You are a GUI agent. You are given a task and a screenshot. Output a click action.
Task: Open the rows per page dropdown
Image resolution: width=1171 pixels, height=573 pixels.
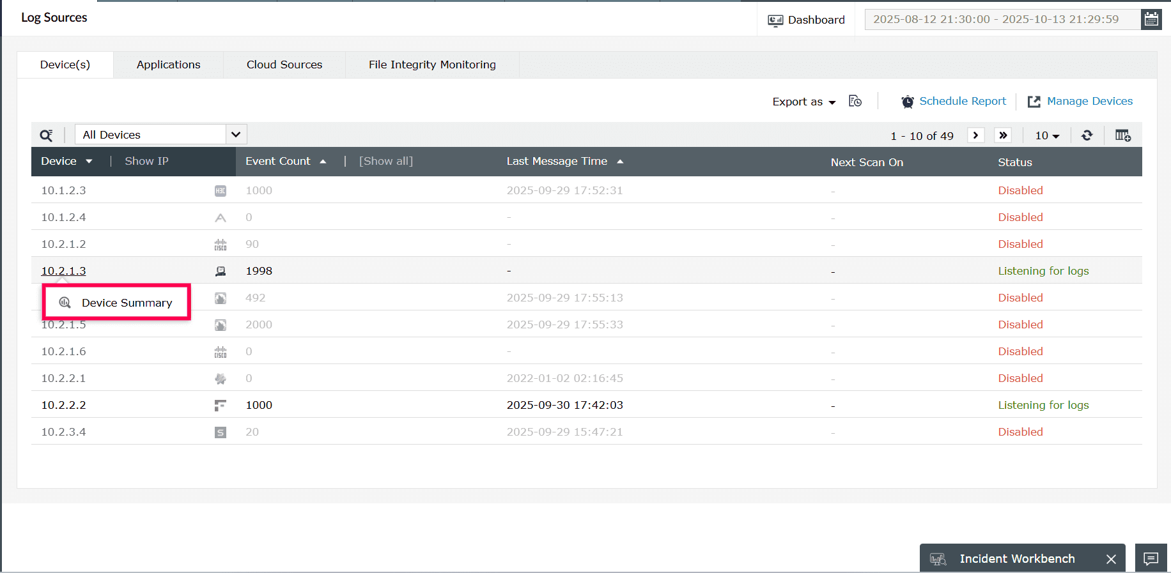1047,135
